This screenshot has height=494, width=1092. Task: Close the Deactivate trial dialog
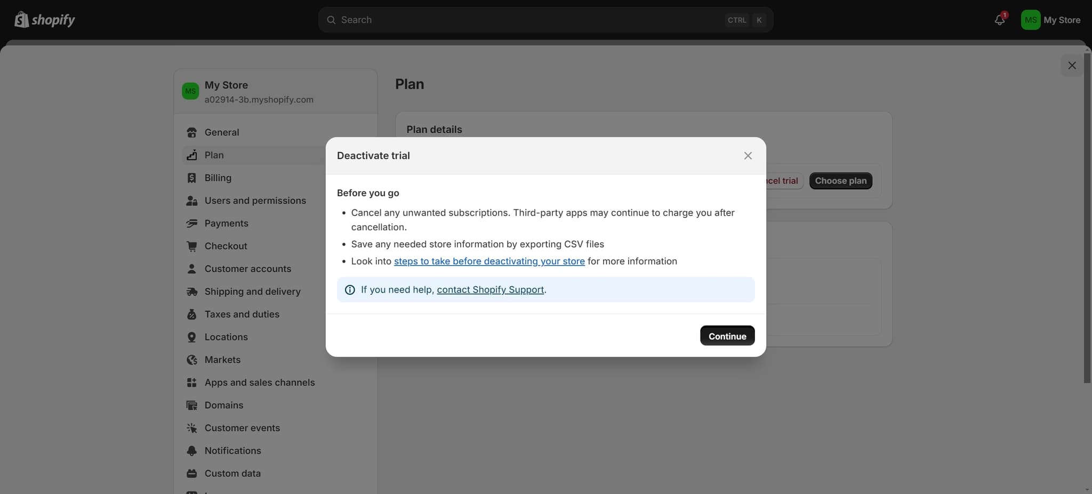(748, 156)
